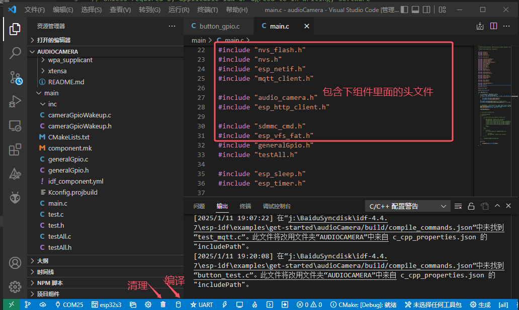Open the Search view in activity bar
The image size is (519, 310).
click(15, 53)
